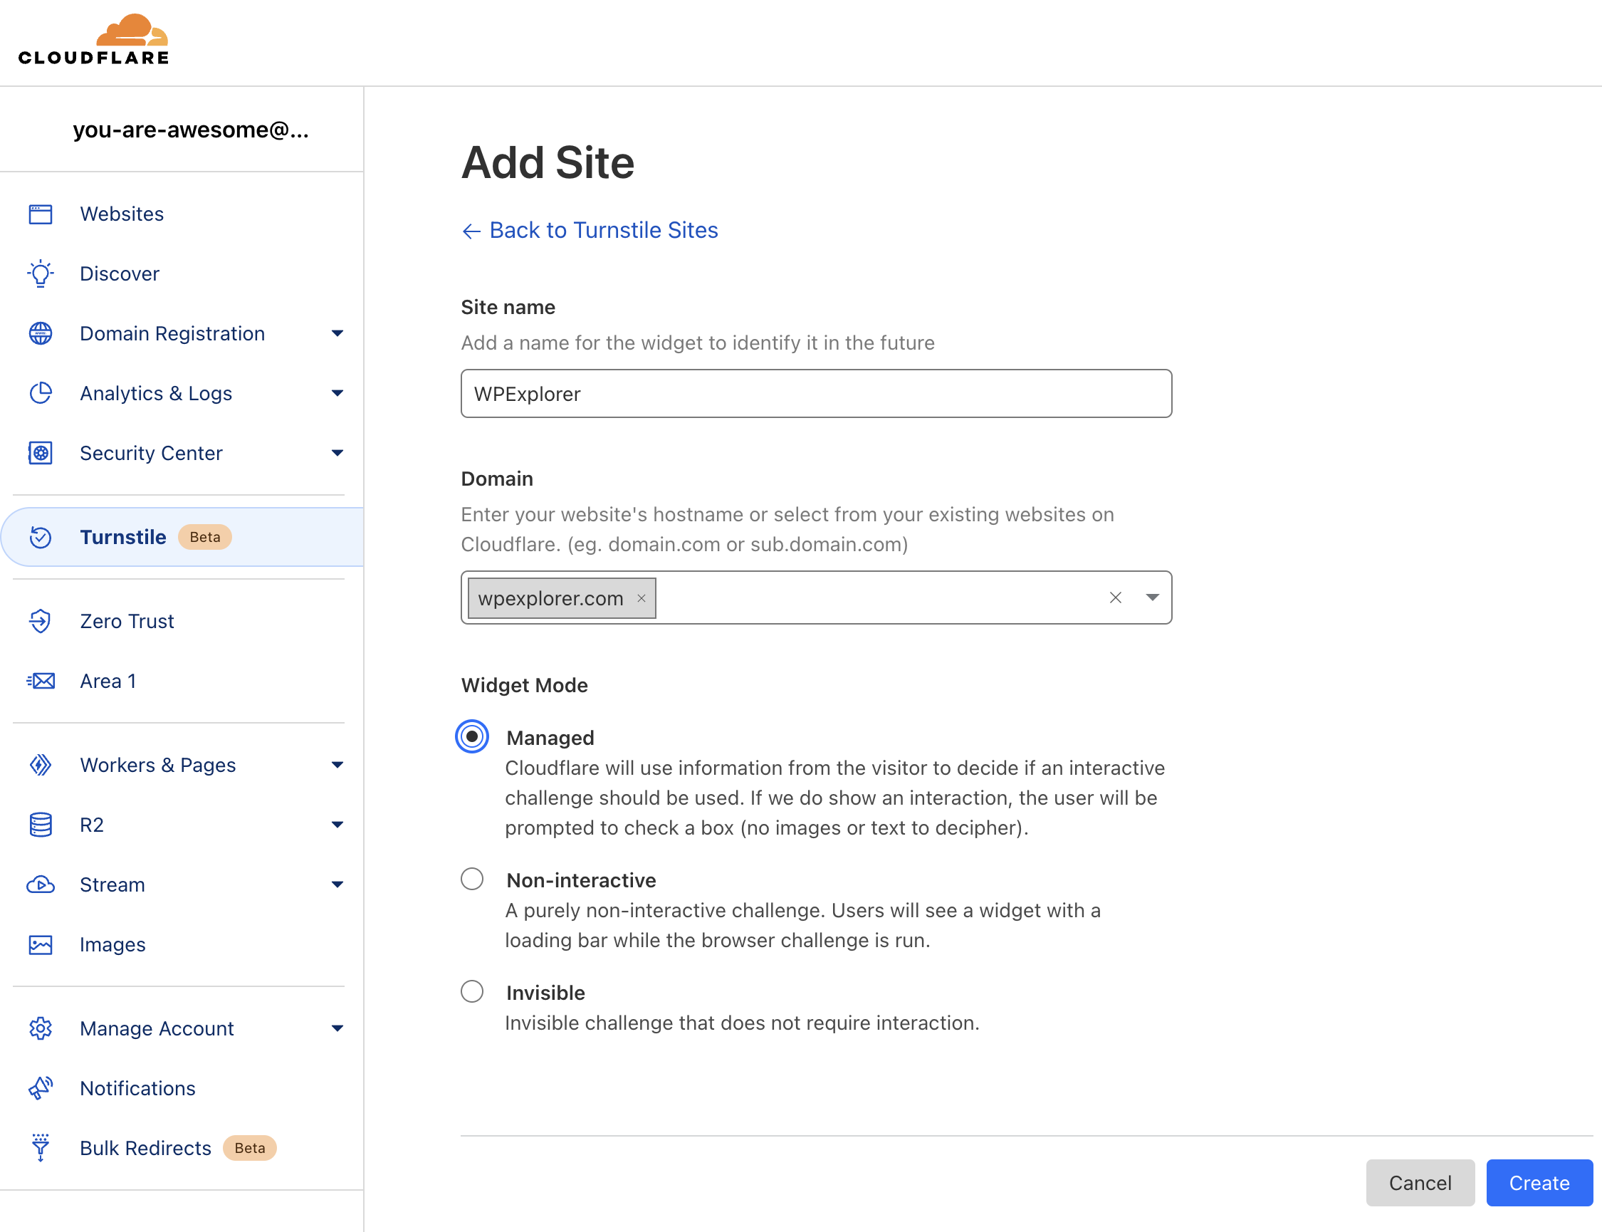Viewport: 1602px width, 1232px height.
Task: Open Area 1 in the sidebar
Action: [x=108, y=682]
